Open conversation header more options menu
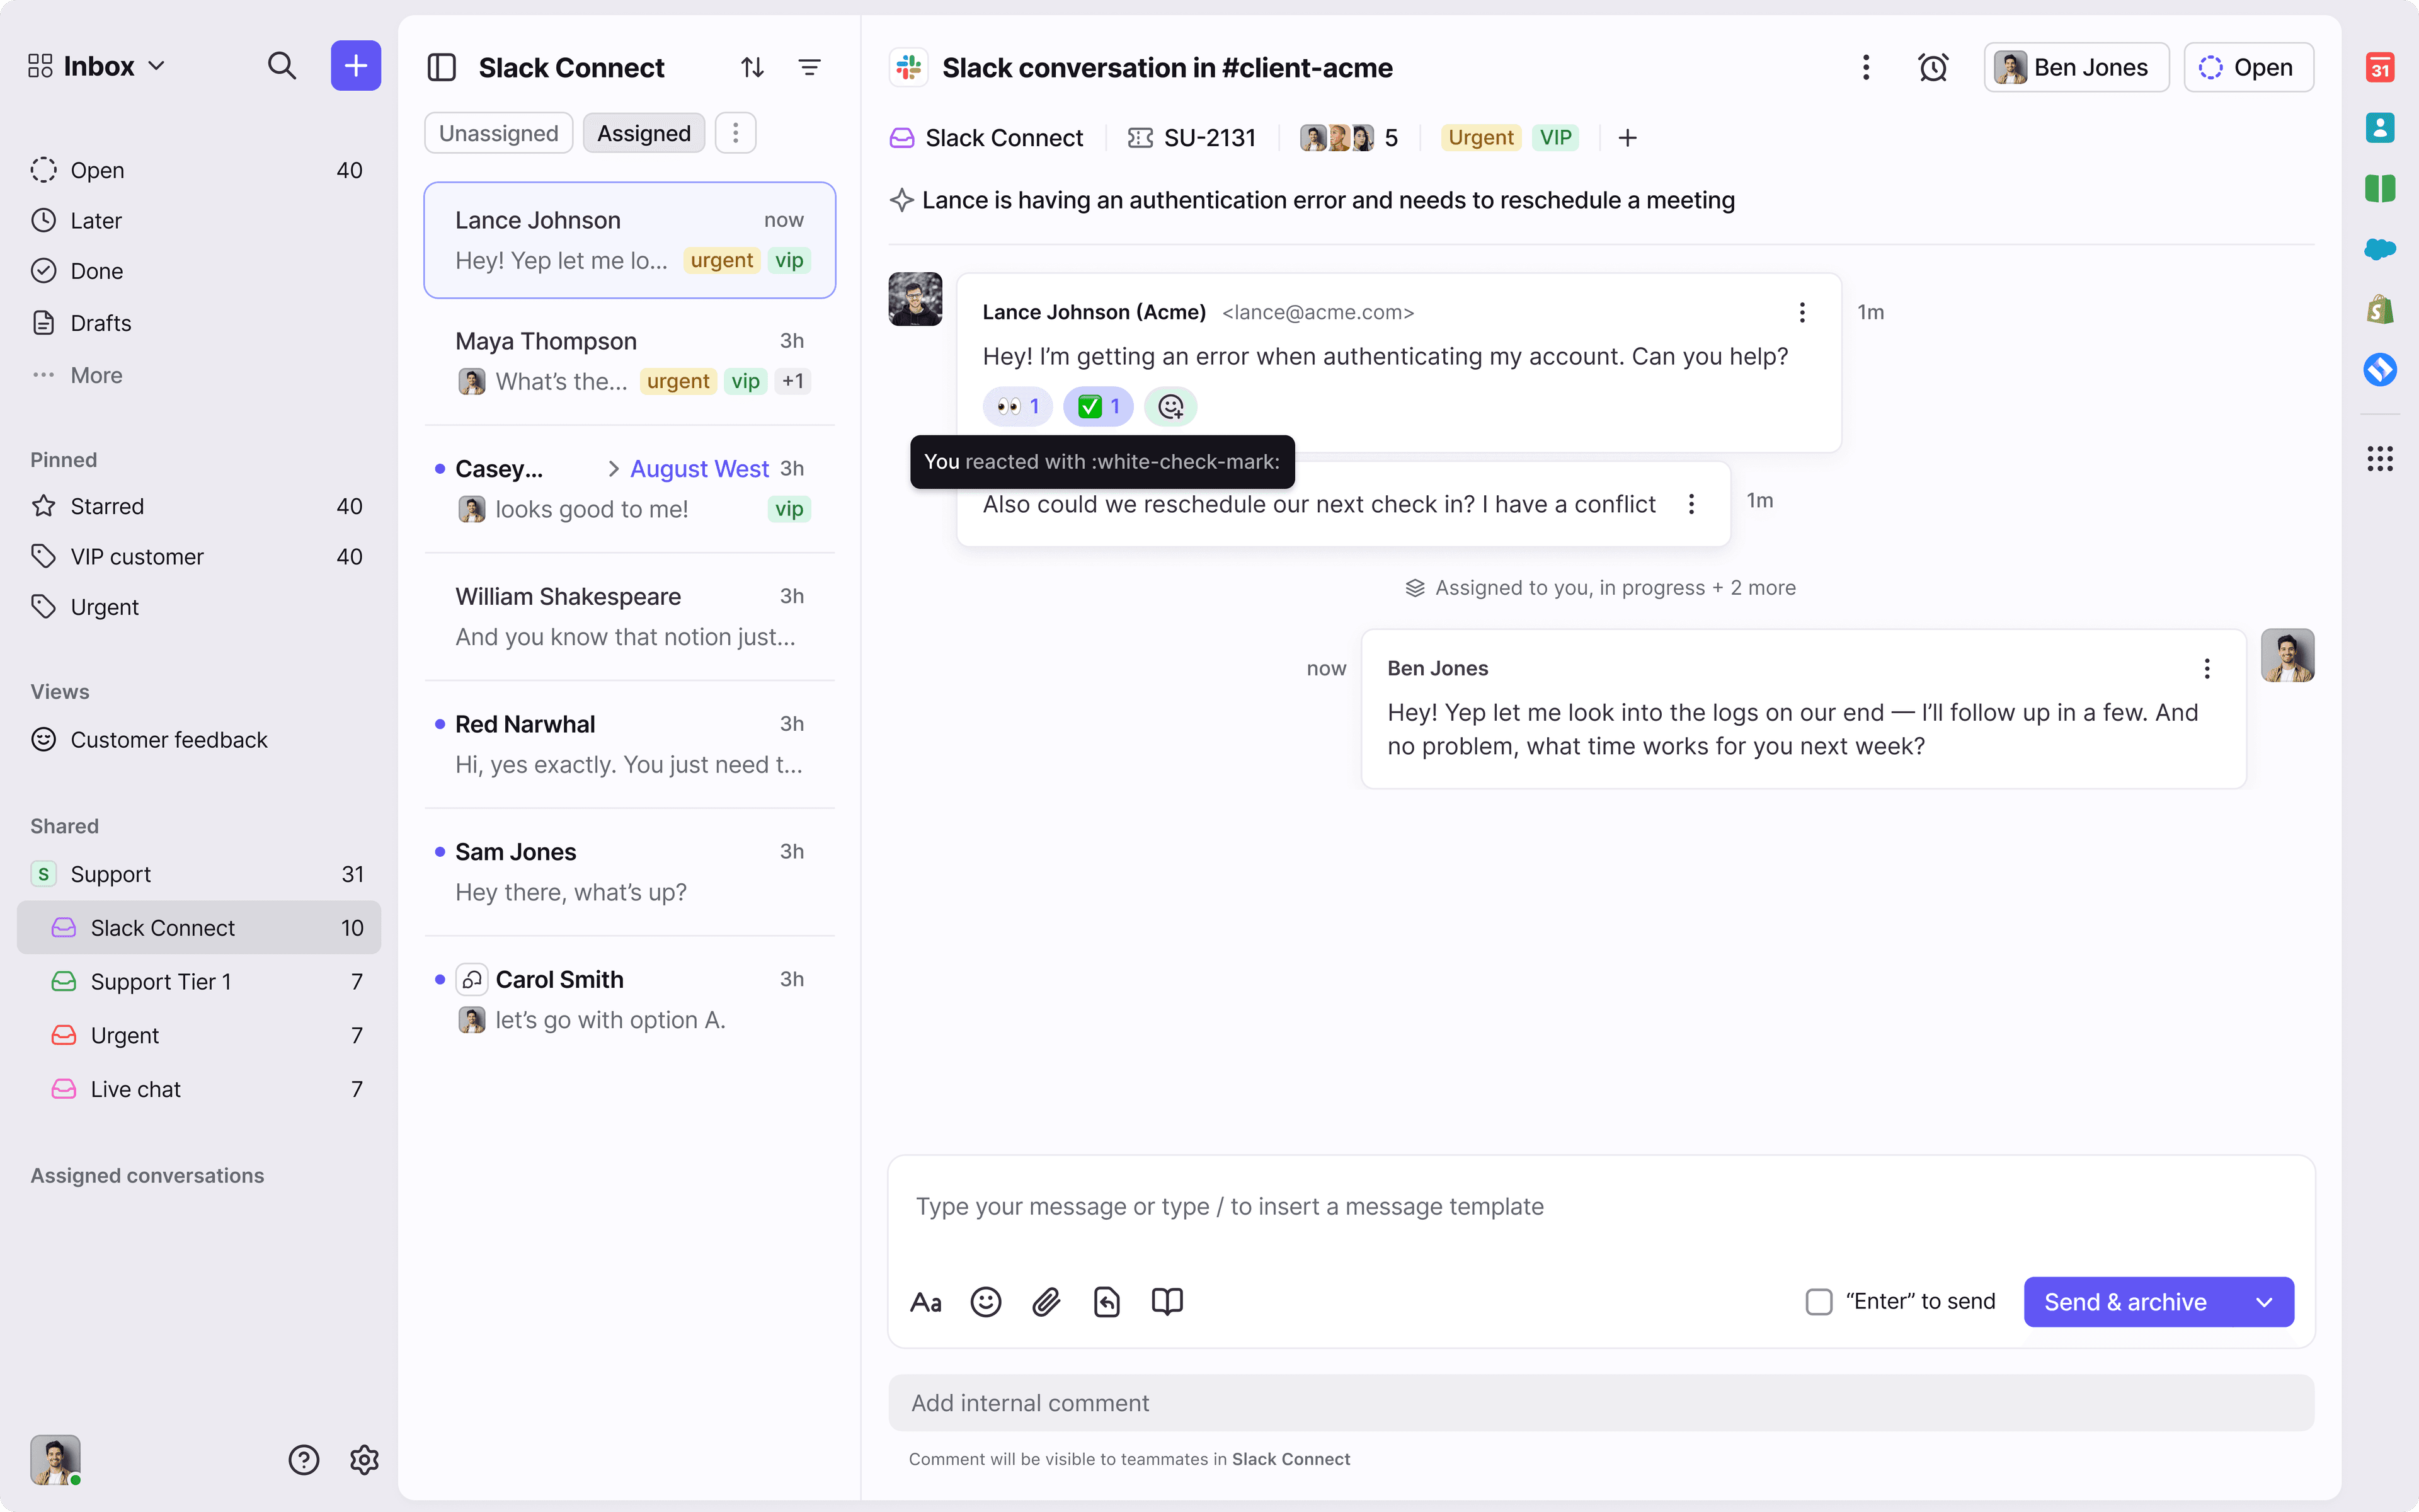The image size is (2419, 1512). coord(1865,67)
